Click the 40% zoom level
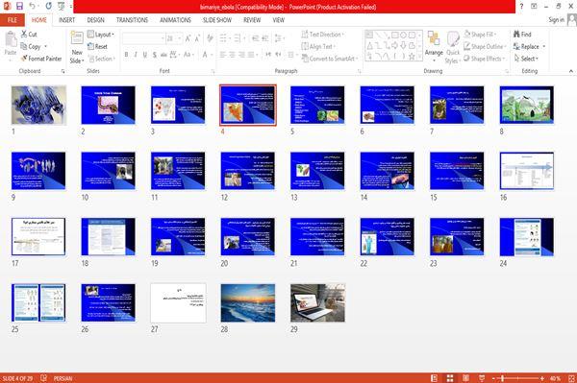Viewport: 577px width, 383px height. pyautogui.click(x=555, y=378)
